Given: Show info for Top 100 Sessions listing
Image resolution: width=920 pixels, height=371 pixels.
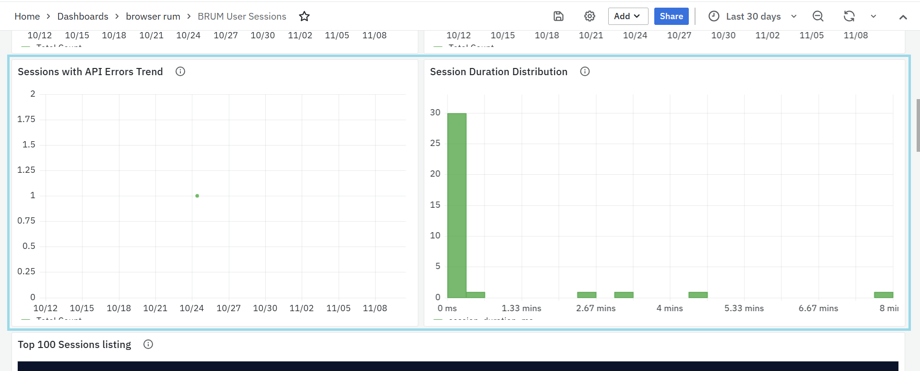Looking at the screenshot, I should click(148, 345).
